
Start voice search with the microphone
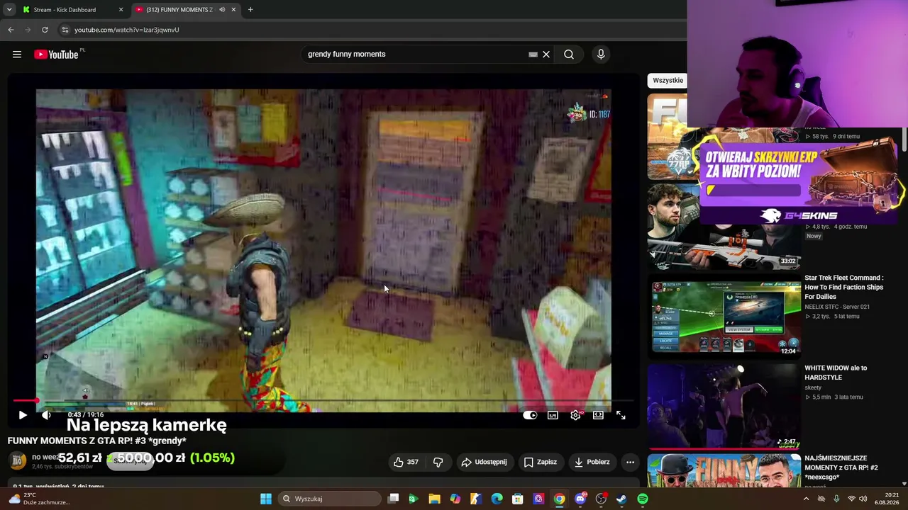click(601, 55)
